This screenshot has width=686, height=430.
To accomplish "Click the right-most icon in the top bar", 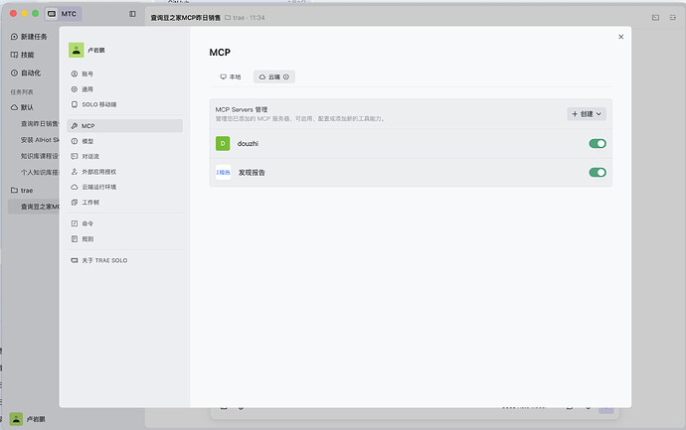I will [672, 18].
